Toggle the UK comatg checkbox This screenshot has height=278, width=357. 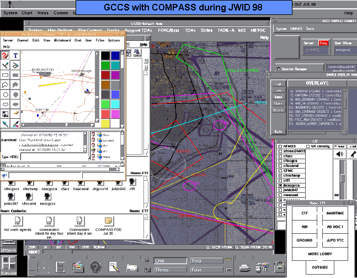(308, 146)
